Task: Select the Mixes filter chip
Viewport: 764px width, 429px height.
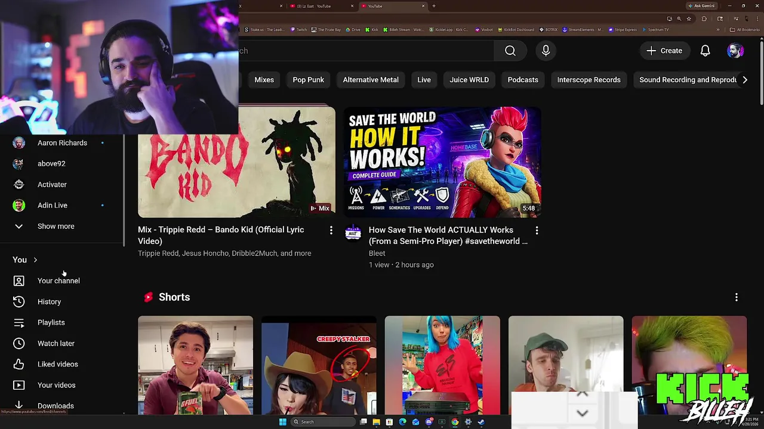Action: pyautogui.click(x=264, y=80)
